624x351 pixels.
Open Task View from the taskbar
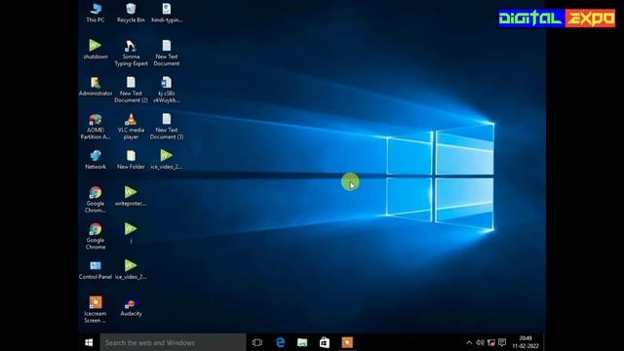(257, 342)
